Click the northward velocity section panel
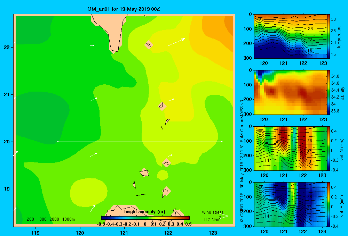 pos(291,148)
